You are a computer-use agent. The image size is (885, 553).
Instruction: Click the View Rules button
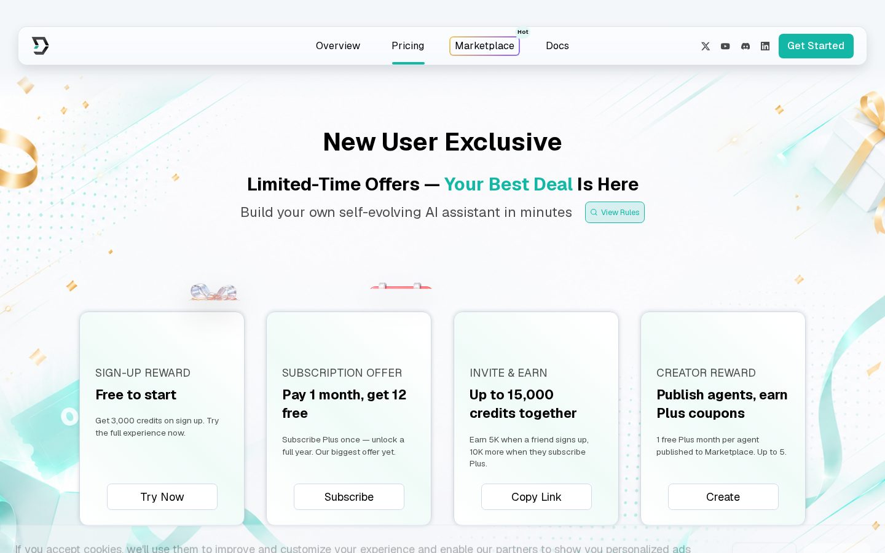point(615,212)
